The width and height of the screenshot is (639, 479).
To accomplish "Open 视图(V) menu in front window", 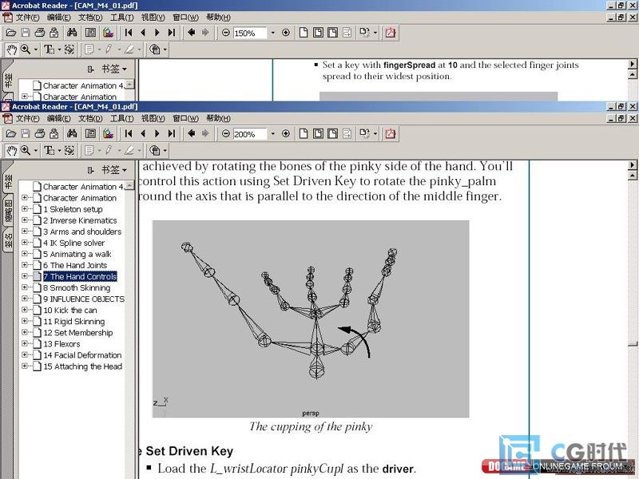I will click(x=153, y=118).
